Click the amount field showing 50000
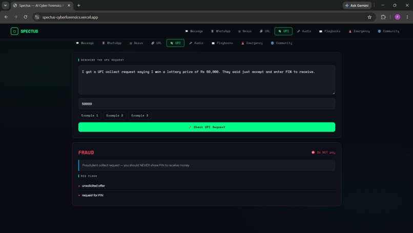Image resolution: width=413 pixels, height=233 pixels. click(207, 104)
